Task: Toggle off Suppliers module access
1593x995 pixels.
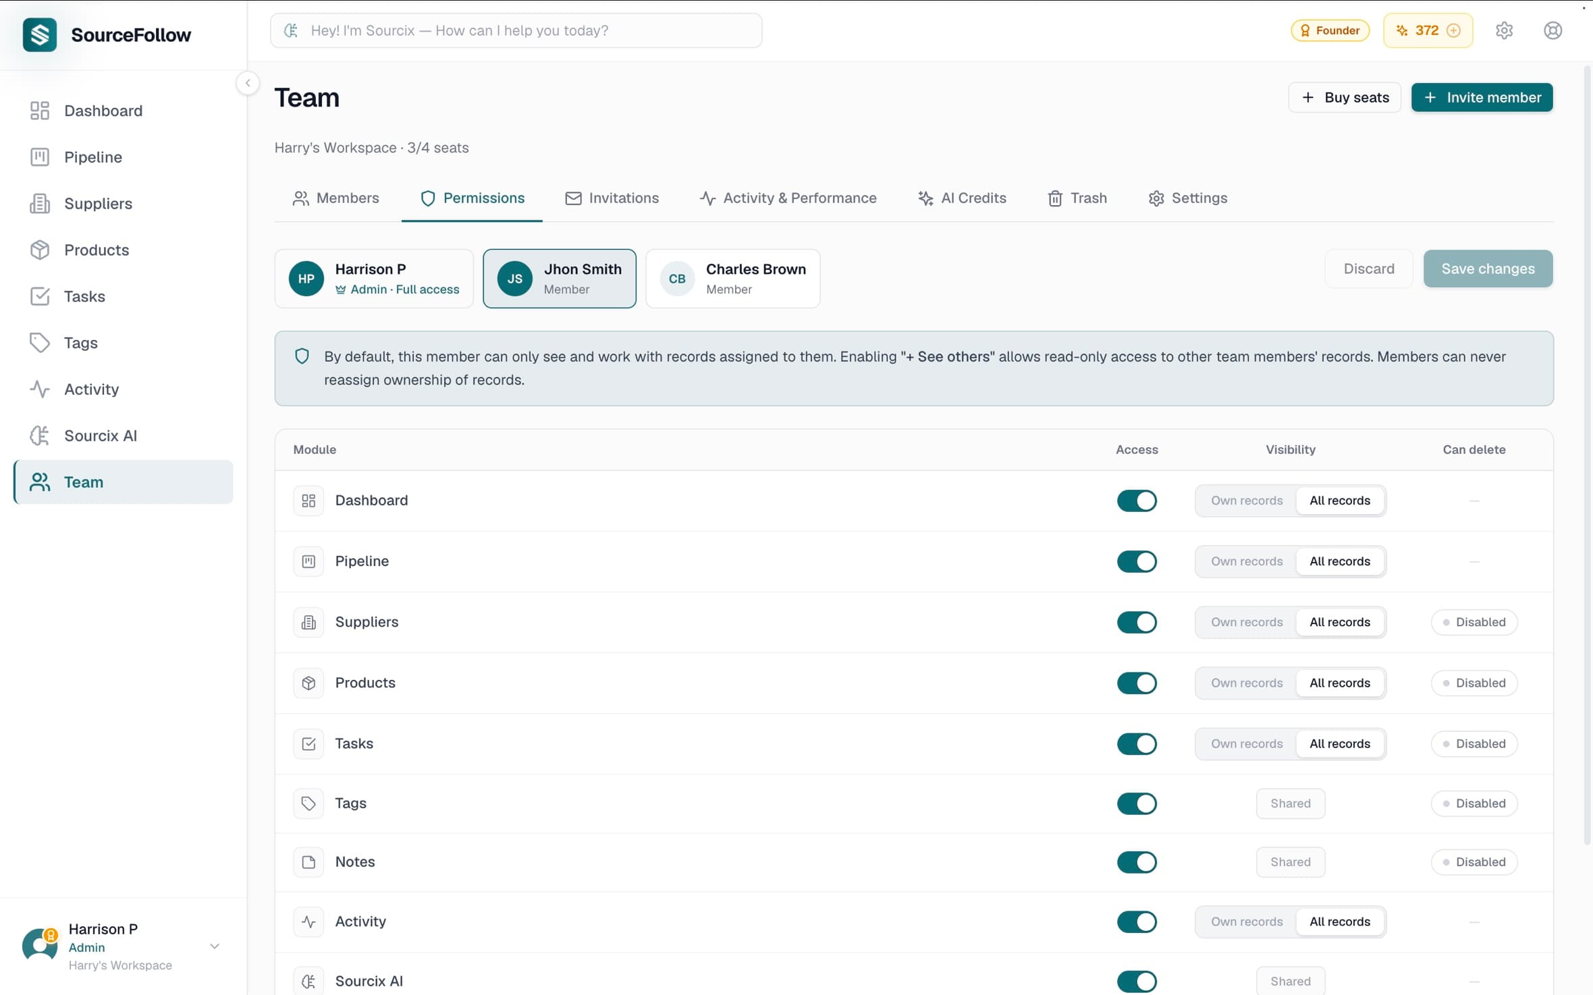Action: click(x=1137, y=621)
